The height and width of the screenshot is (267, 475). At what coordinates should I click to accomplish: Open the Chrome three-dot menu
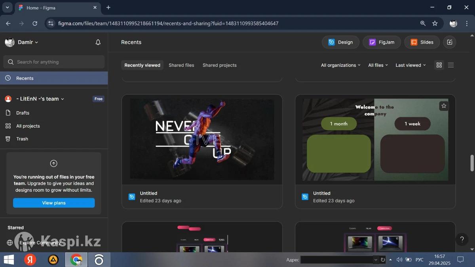(x=466, y=23)
